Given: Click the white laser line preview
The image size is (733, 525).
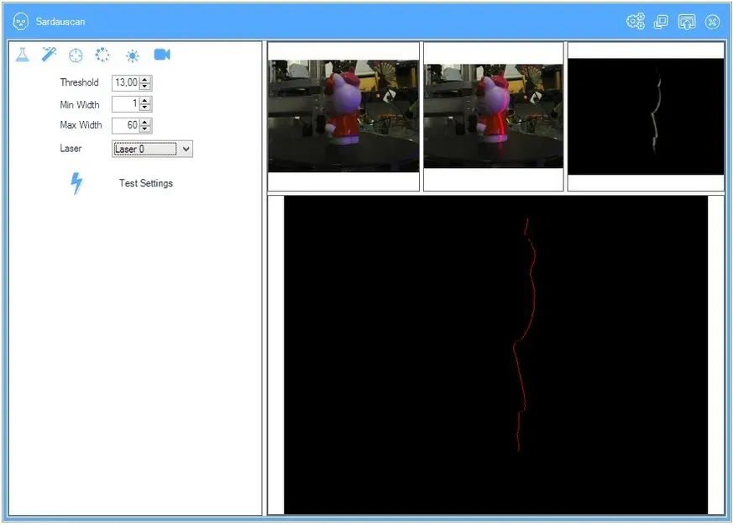Looking at the screenshot, I should (x=645, y=113).
